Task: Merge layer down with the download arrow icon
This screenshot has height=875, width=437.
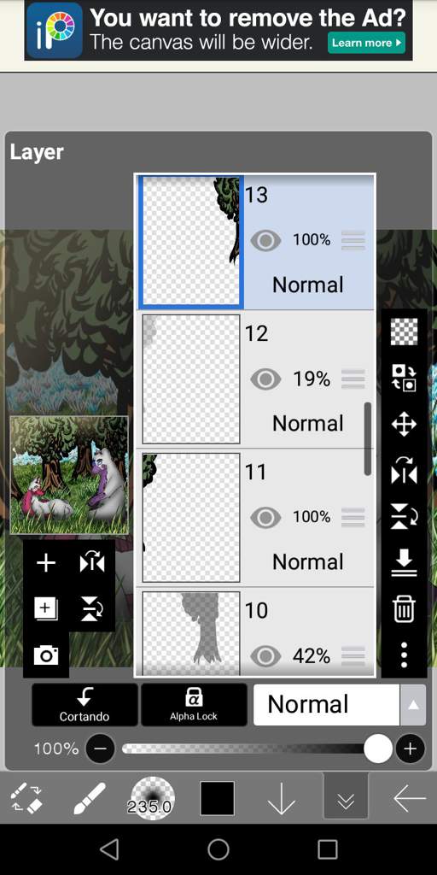Action: (x=404, y=562)
